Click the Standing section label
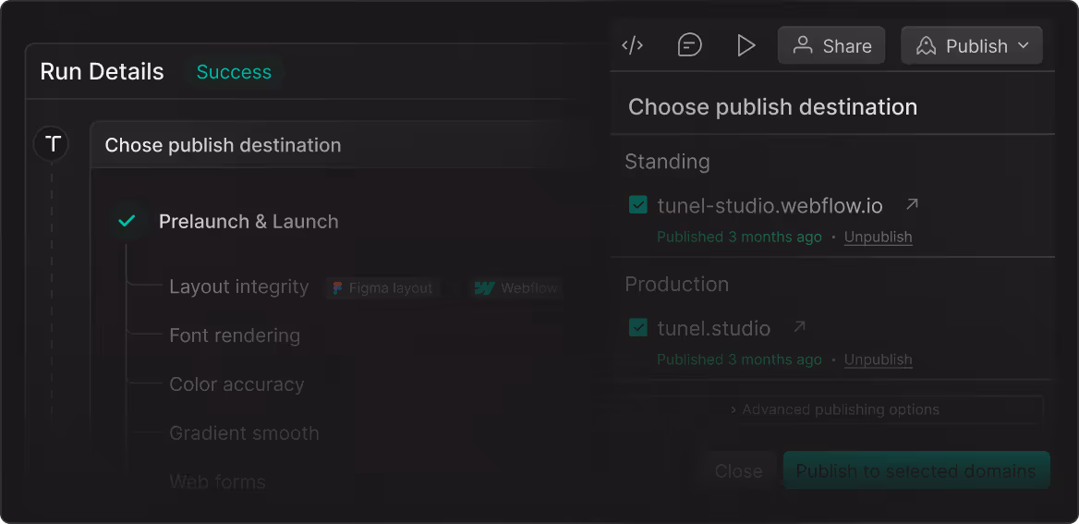 click(x=667, y=161)
